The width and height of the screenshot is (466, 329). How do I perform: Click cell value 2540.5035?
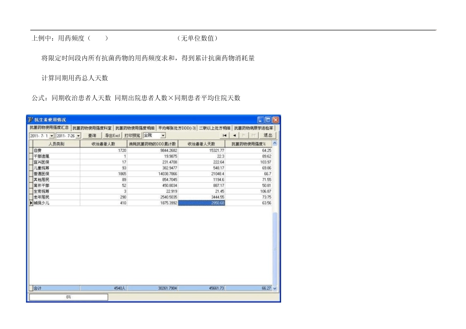point(169,197)
